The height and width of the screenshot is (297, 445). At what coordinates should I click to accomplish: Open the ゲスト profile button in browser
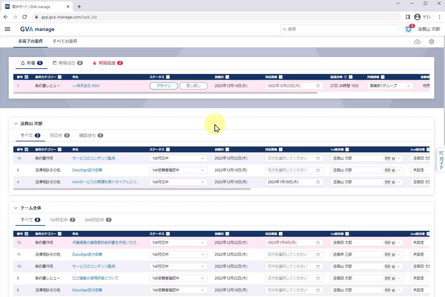[x=423, y=17]
